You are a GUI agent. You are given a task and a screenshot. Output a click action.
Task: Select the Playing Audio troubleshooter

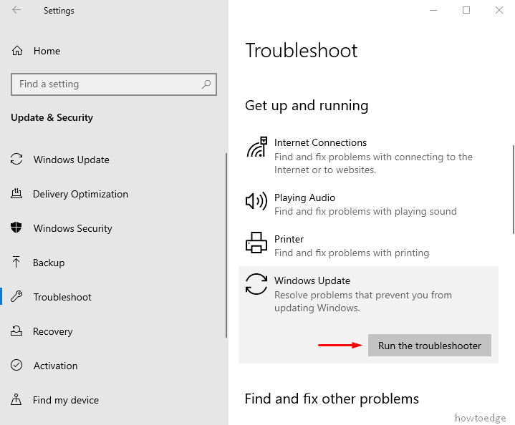click(304, 198)
